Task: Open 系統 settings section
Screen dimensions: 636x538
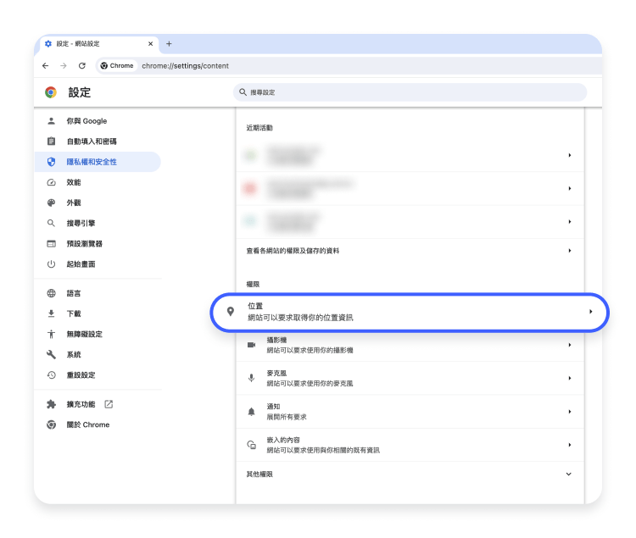Action: click(98, 354)
